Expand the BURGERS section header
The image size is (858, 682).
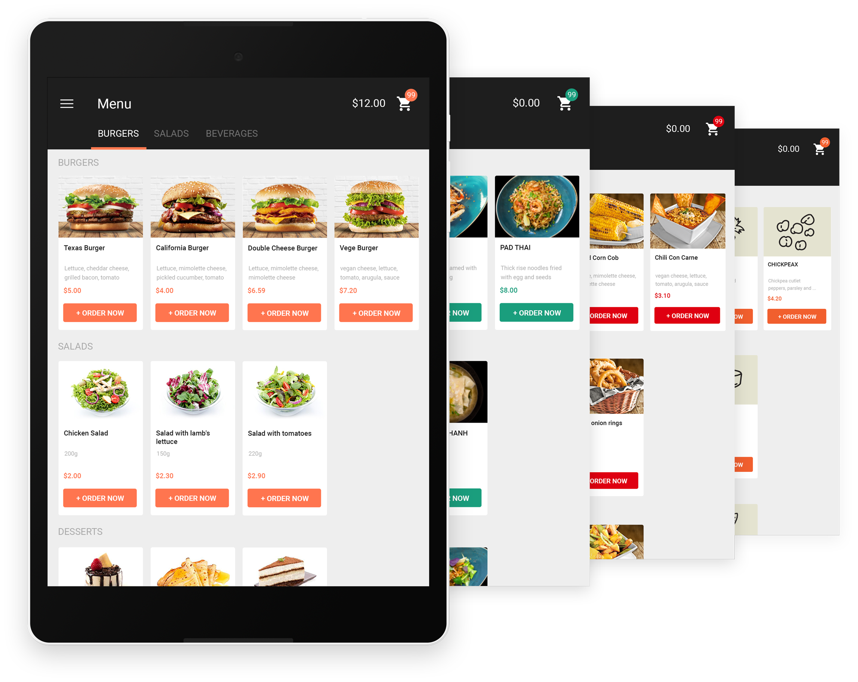point(78,163)
